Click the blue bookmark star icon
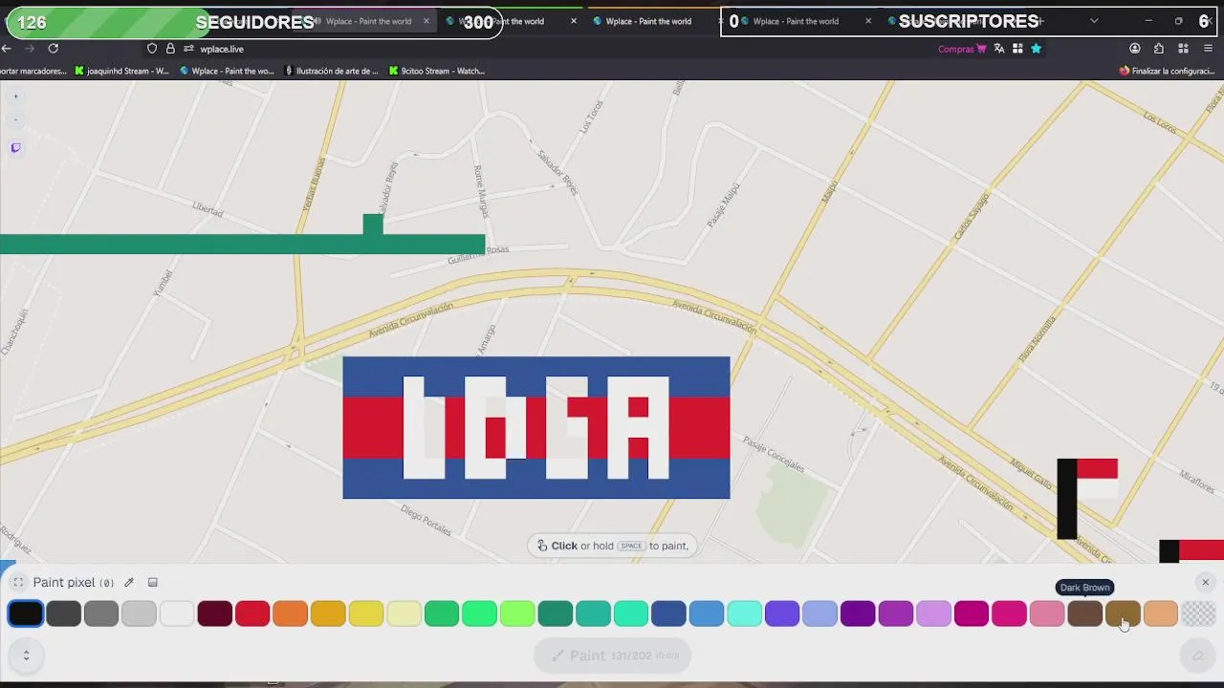Image resolution: width=1224 pixels, height=688 pixels. click(x=1036, y=49)
